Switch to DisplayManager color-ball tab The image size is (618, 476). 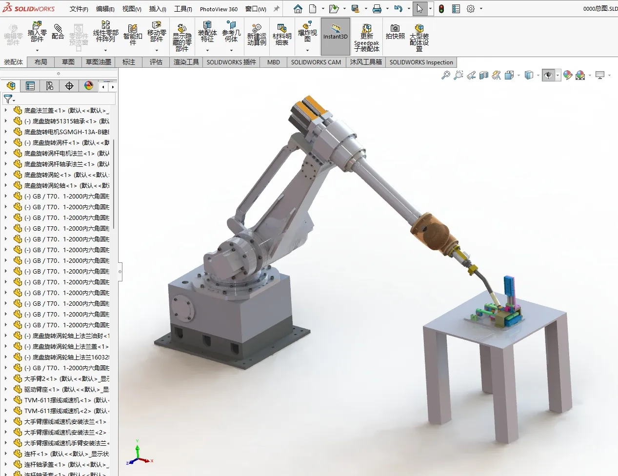pyautogui.click(x=89, y=86)
